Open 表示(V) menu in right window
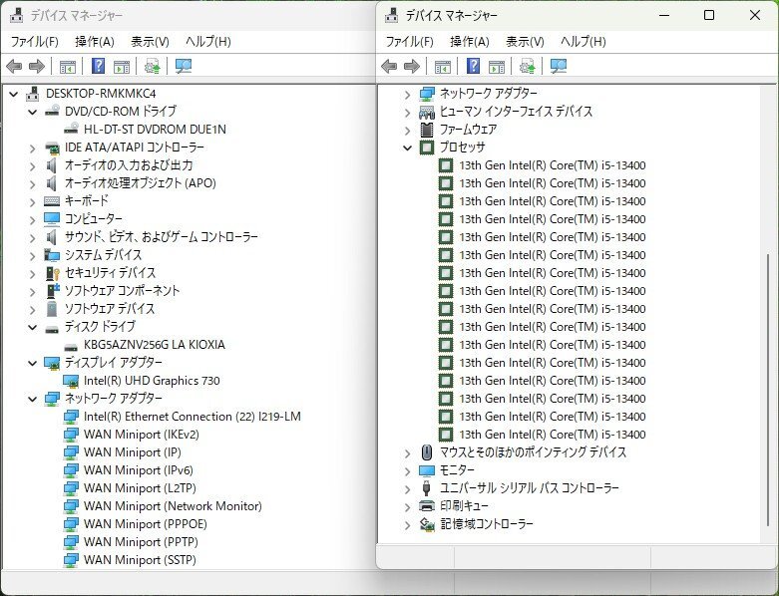The height and width of the screenshot is (596, 779). (x=525, y=42)
